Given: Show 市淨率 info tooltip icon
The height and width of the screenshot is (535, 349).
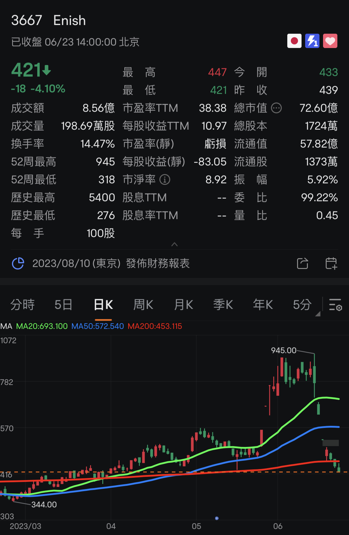Looking at the screenshot, I should coord(165,180).
